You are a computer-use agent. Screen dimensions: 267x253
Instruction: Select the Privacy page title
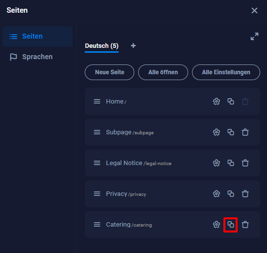pyautogui.click(x=117, y=194)
